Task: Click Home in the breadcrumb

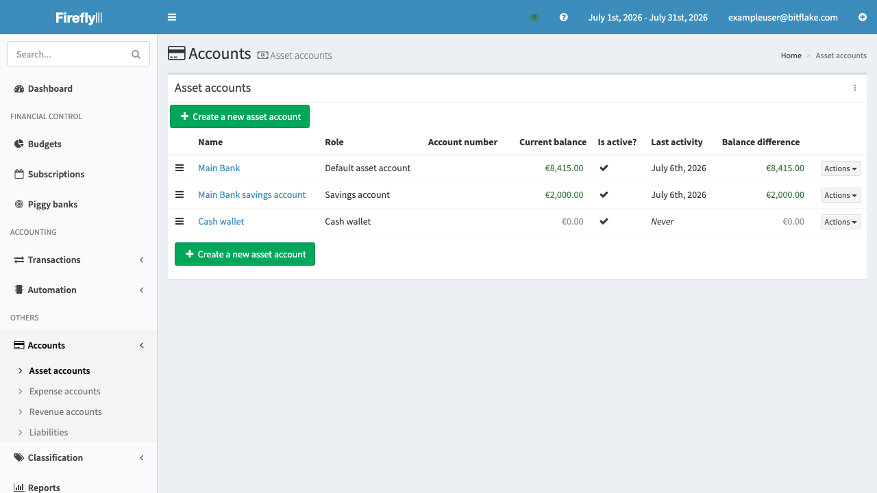Action: (x=791, y=55)
